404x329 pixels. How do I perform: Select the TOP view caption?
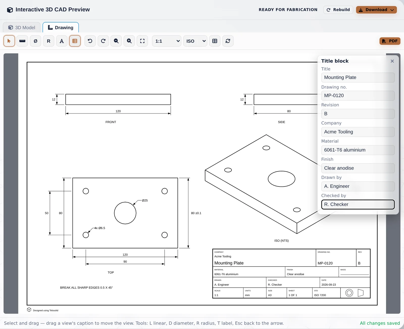pyautogui.click(x=111, y=272)
